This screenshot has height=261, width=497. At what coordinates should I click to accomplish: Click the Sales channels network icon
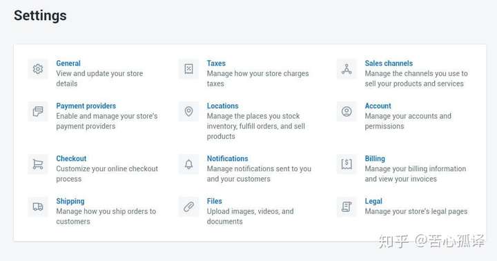pos(347,69)
